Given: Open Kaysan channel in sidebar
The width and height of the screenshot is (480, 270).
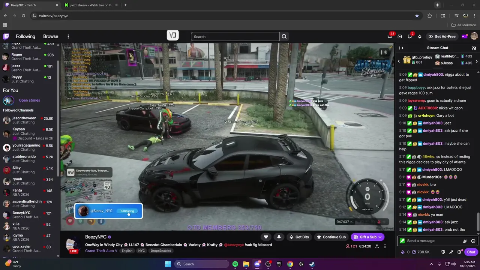Looking at the screenshot, I should (x=28, y=133).
